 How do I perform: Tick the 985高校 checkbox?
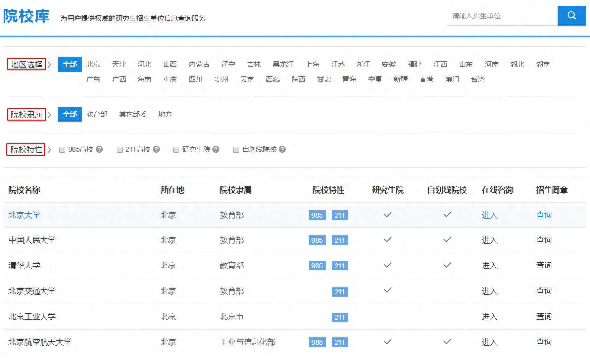[62, 150]
